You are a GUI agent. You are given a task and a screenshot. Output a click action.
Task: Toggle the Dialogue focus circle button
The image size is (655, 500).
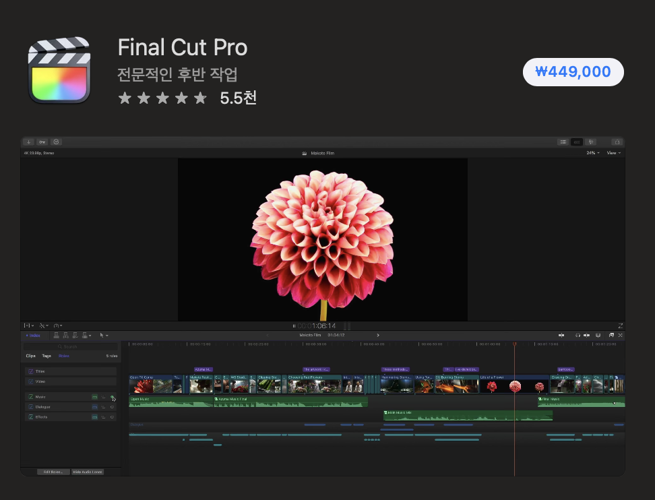pos(112,407)
